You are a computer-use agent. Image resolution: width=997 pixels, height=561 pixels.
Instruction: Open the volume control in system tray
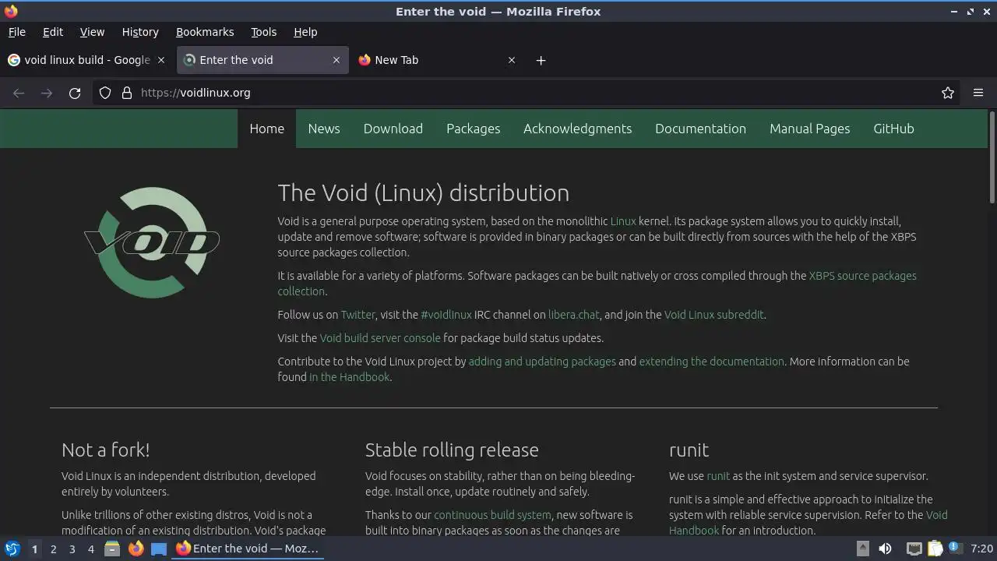pyautogui.click(x=885, y=549)
